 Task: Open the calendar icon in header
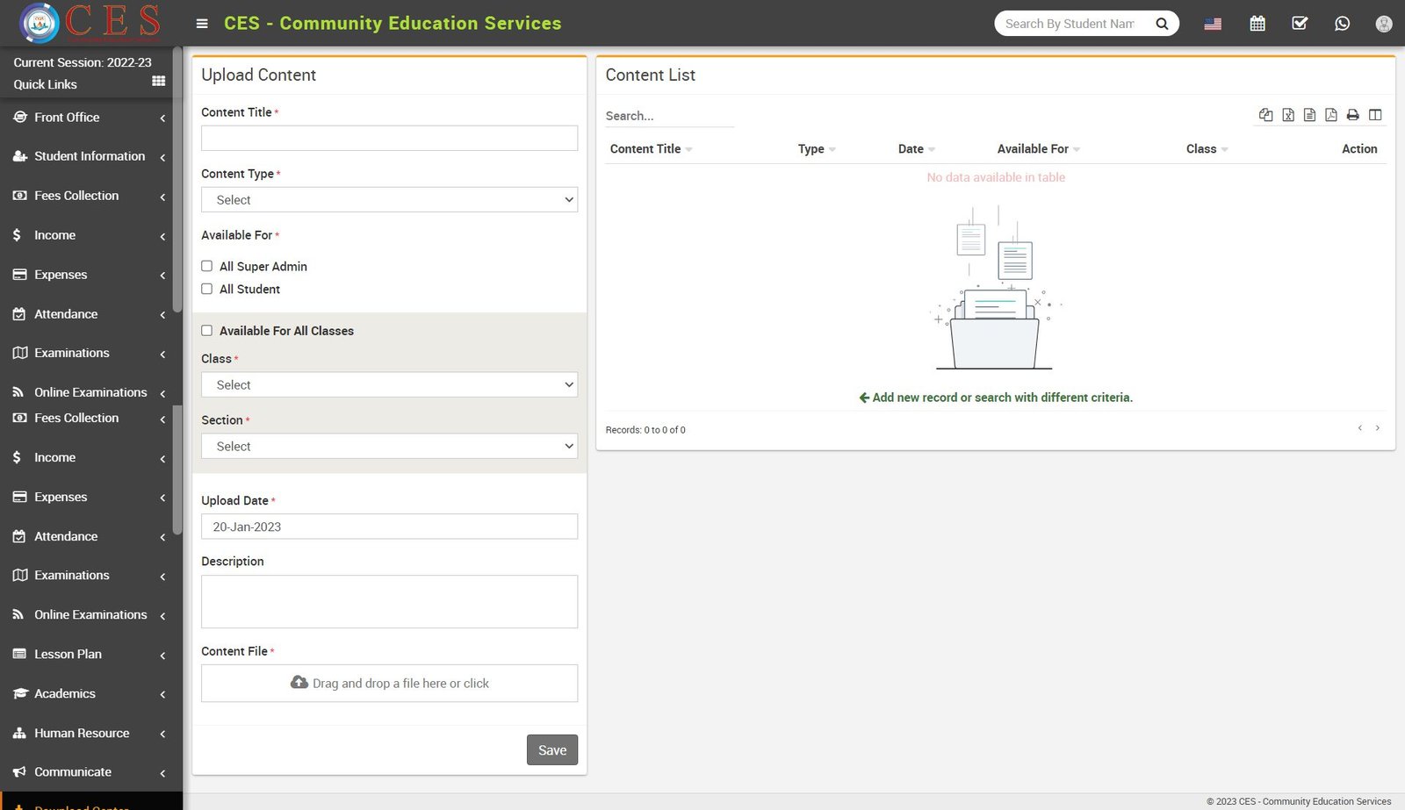pos(1257,24)
